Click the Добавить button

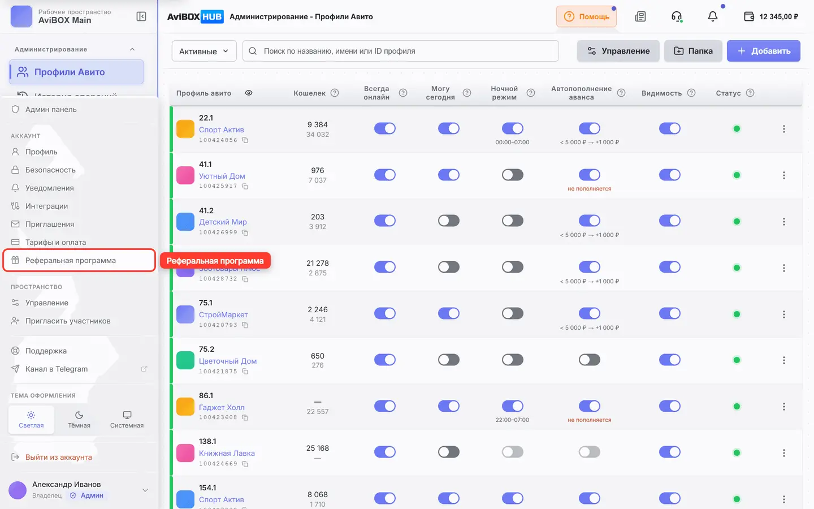tap(764, 51)
